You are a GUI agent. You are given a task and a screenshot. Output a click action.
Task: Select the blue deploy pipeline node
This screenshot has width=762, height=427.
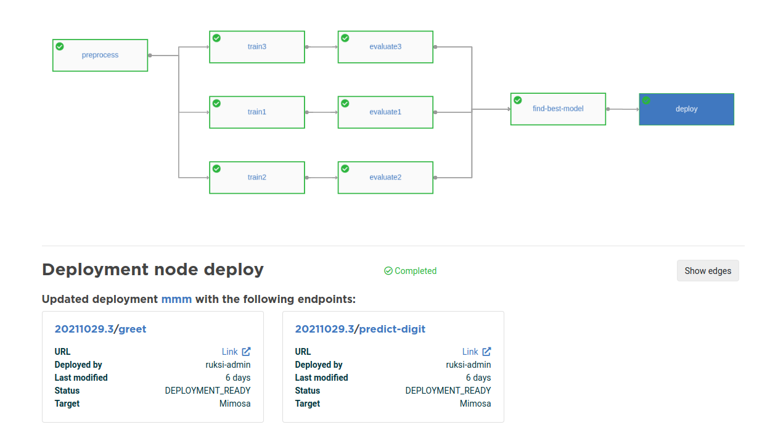coord(687,109)
